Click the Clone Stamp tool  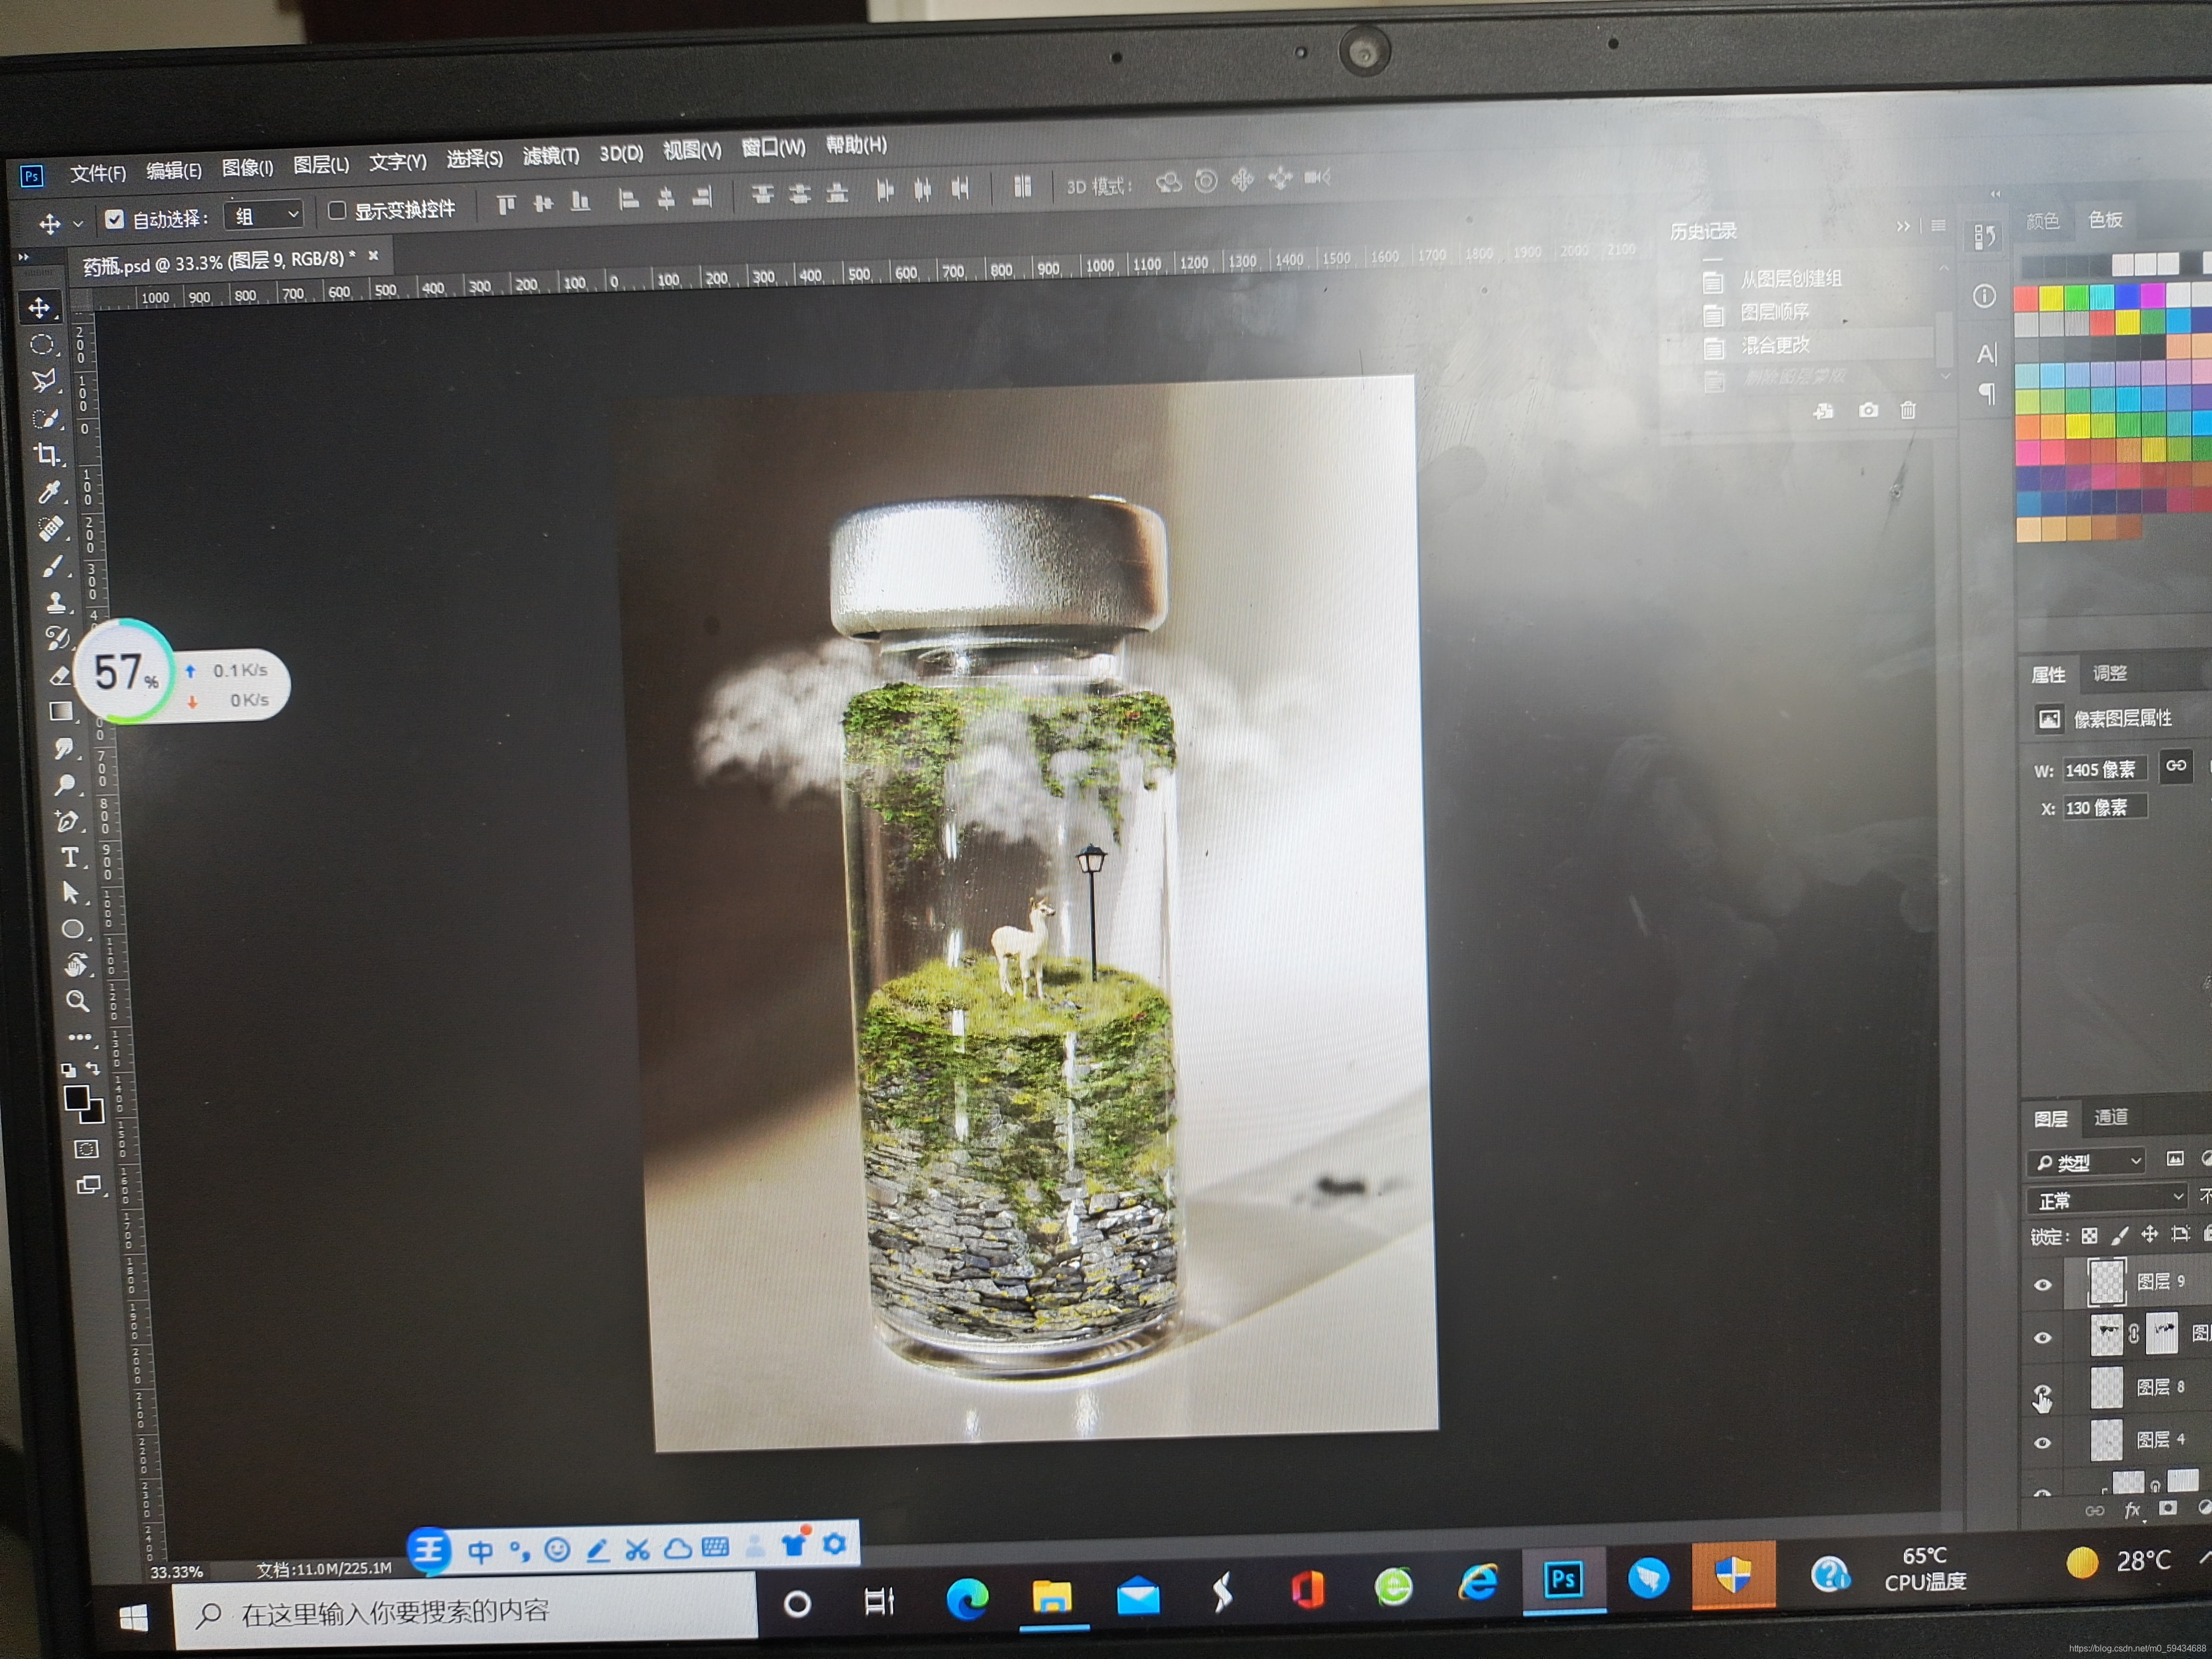56,602
